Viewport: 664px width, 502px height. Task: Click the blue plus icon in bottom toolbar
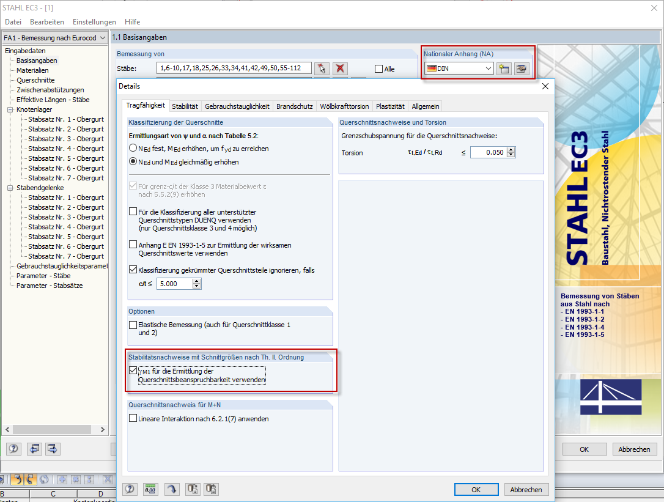(62, 479)
